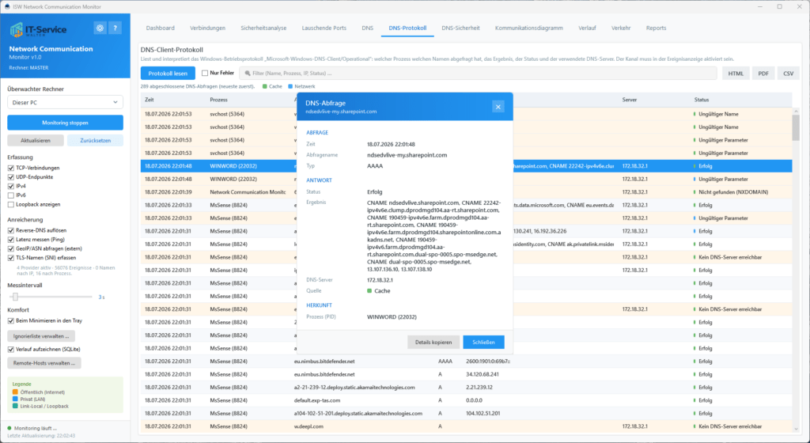This screenshot has height=443, width=810.
Task: Export the protocol as CSV
Action: [789, 74]
